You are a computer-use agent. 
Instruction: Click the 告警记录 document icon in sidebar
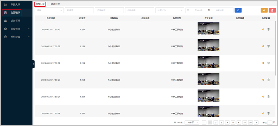[5, 13]
